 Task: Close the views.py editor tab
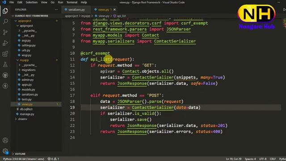[114, 9]
